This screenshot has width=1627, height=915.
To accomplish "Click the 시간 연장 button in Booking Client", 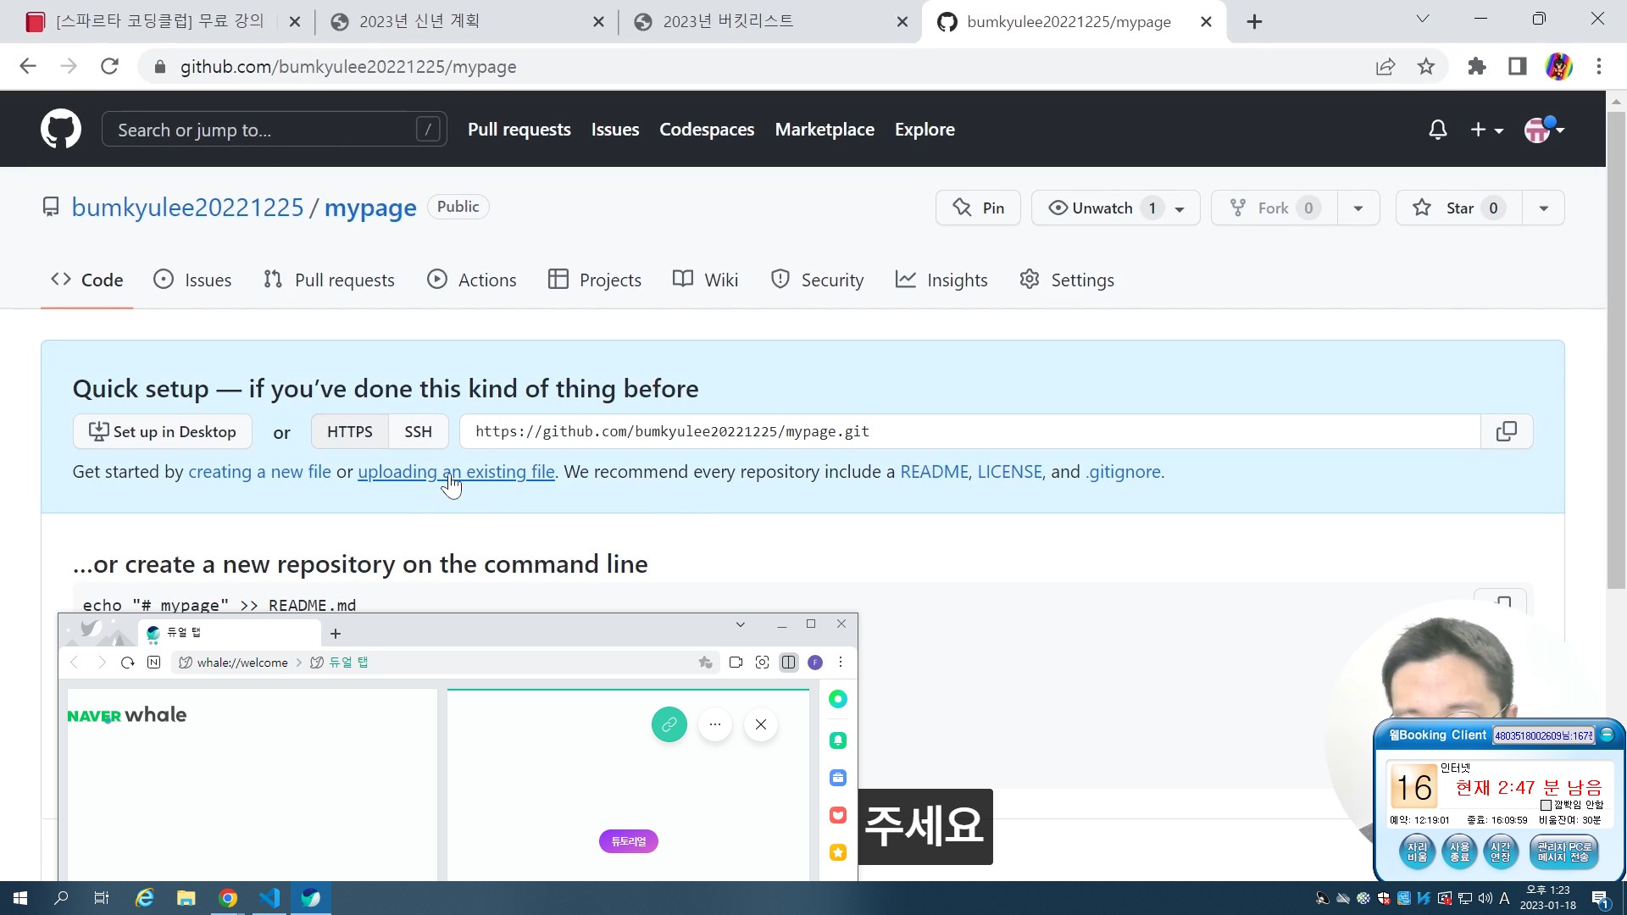I will [x=1501, y=851].
